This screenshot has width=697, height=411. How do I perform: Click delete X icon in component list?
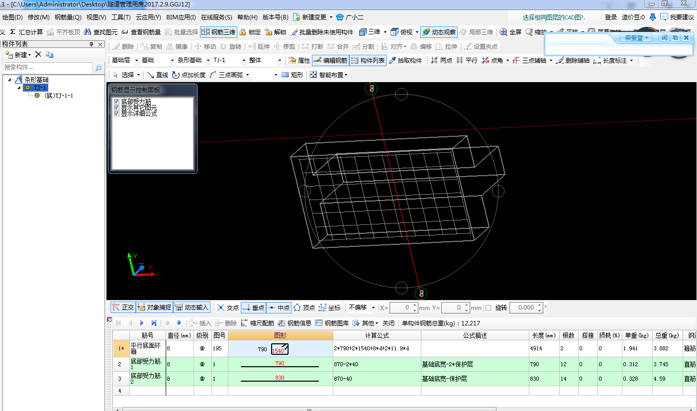click(x=38, y=54)
